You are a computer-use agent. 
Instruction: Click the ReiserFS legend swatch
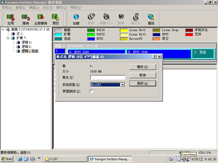[x=124, y=39]
